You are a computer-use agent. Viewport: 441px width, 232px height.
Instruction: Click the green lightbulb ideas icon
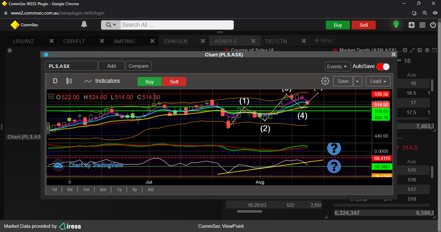396,24
